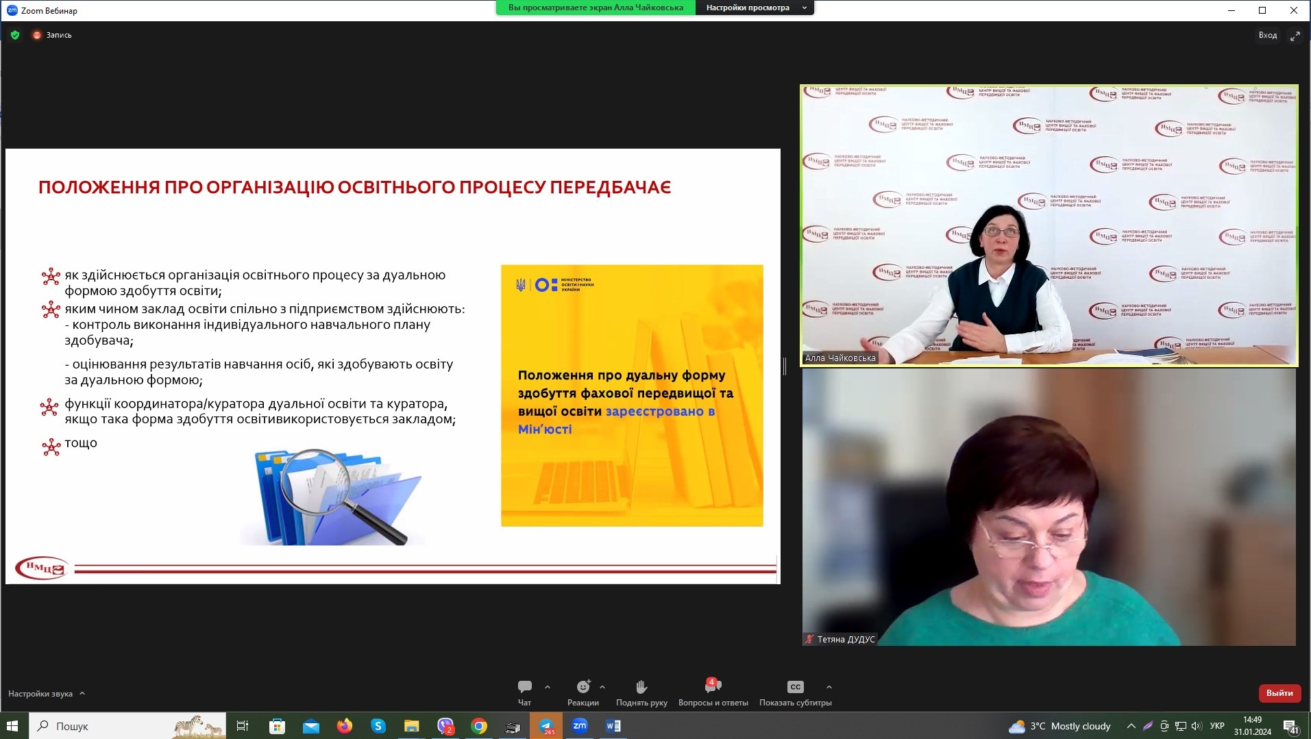Open Questions and Answers icon
Viewport: 1311px width, 739px height.
tap(713, 687)
